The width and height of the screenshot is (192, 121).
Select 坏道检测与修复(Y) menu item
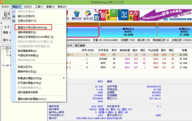click(x=28, y=55)
